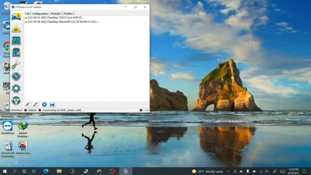Open the Vehicle info section in FORScan
311x175 pixels.
pos(16,17)
